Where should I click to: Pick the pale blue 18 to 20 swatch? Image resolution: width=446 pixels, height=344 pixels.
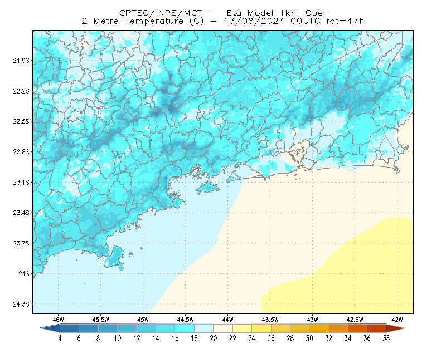[x=203, y=328]
